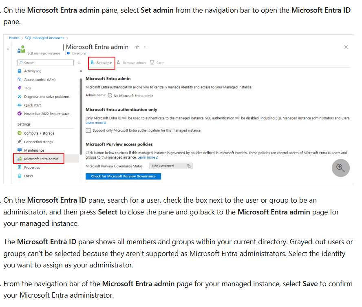Click the Locks padlock icon
The height and width of the screenshot is (307, 362).
[x=20, y=176]
